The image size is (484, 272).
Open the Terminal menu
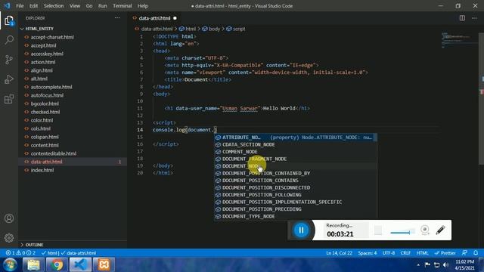click(x=122, y=6)
